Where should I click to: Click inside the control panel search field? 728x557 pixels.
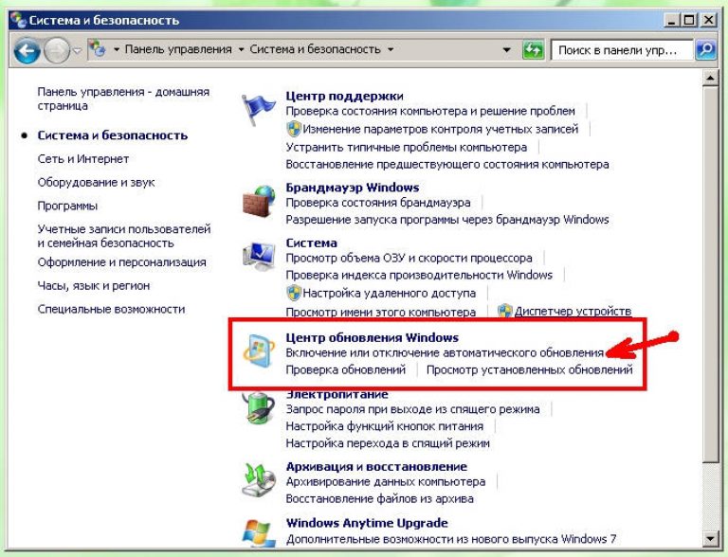pyautogui.click(x=621, y=49)
